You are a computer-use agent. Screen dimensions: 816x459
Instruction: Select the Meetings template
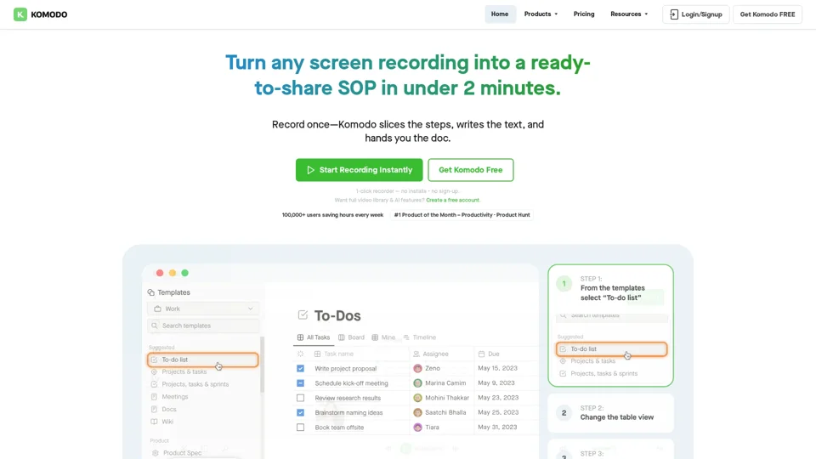click(x=175, y=397)
